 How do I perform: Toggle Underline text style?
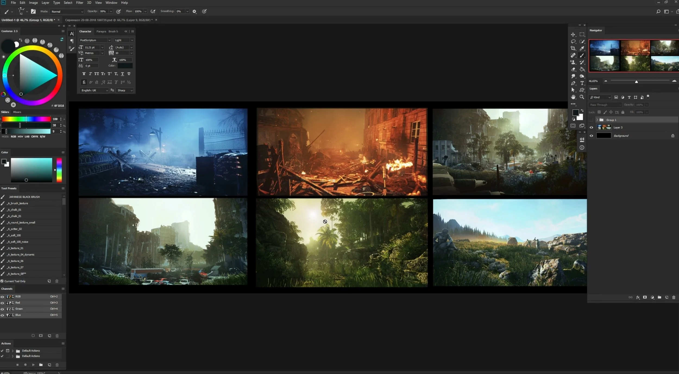tap(122, 74)
